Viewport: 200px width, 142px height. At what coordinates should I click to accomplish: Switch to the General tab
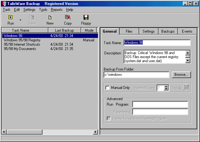click(110, 31)
